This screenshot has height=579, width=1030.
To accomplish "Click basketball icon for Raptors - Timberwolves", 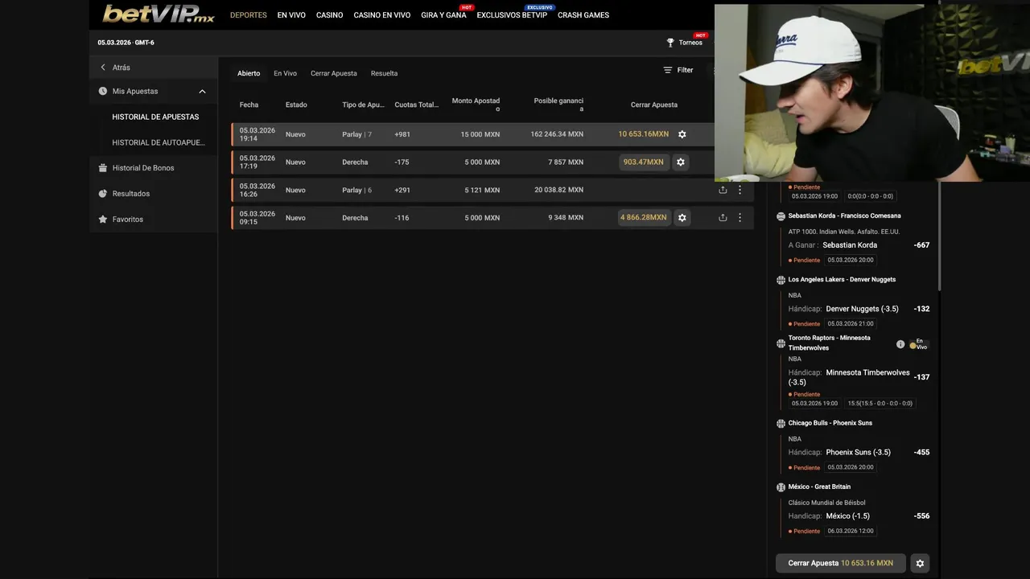I will coord(781,343).
